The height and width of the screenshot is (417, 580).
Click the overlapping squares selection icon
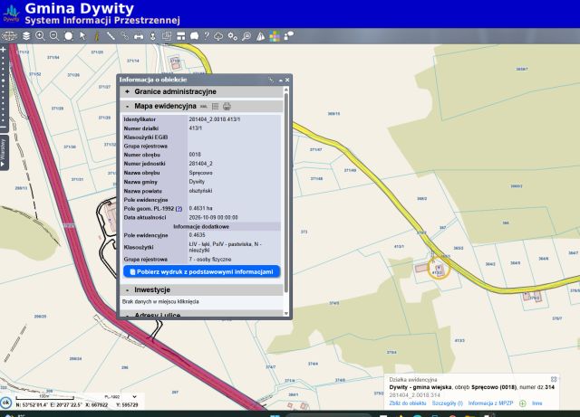coord(167,36)
